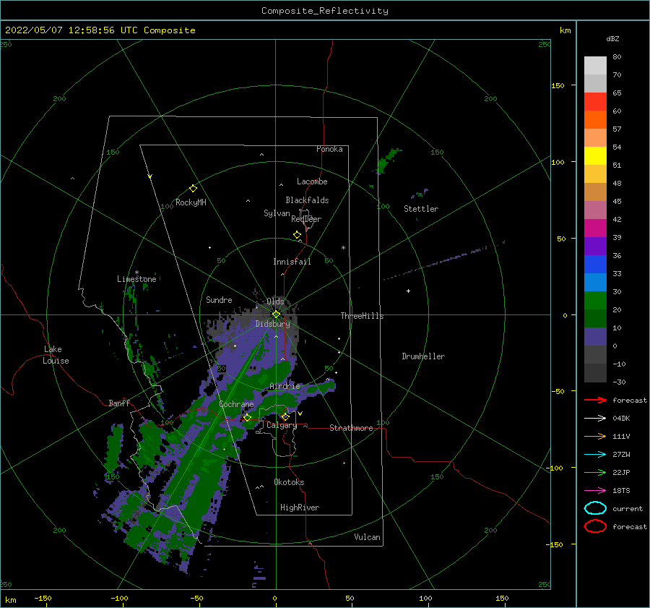Image resolution: width=650 pixels, height=608 pixels.
Task: Click the Lacombe label
Action: click(x=312, y=181)
